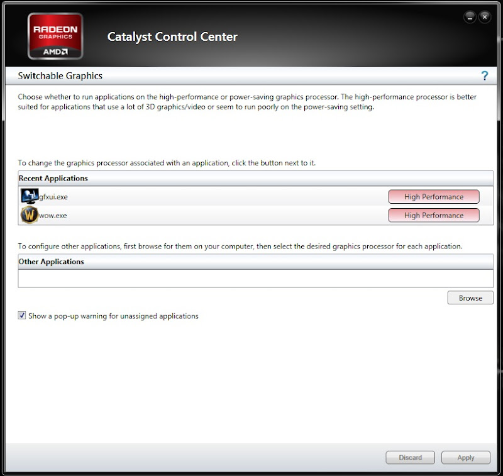Screen dimensions: 503x476
Task: Click the empty Other Applications list box
Action: [255, 279]
